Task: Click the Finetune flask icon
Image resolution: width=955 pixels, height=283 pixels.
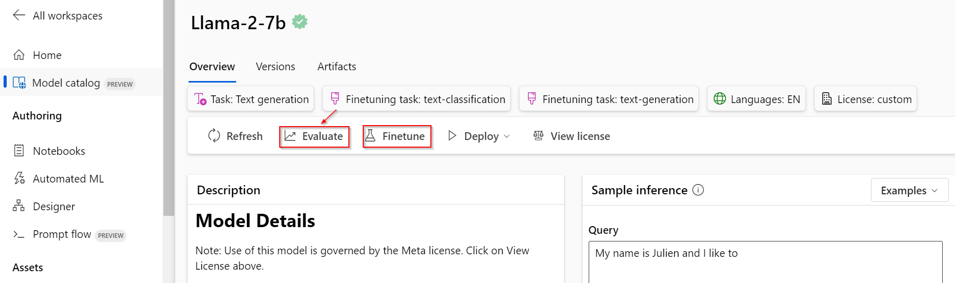Action: (370, 135)
